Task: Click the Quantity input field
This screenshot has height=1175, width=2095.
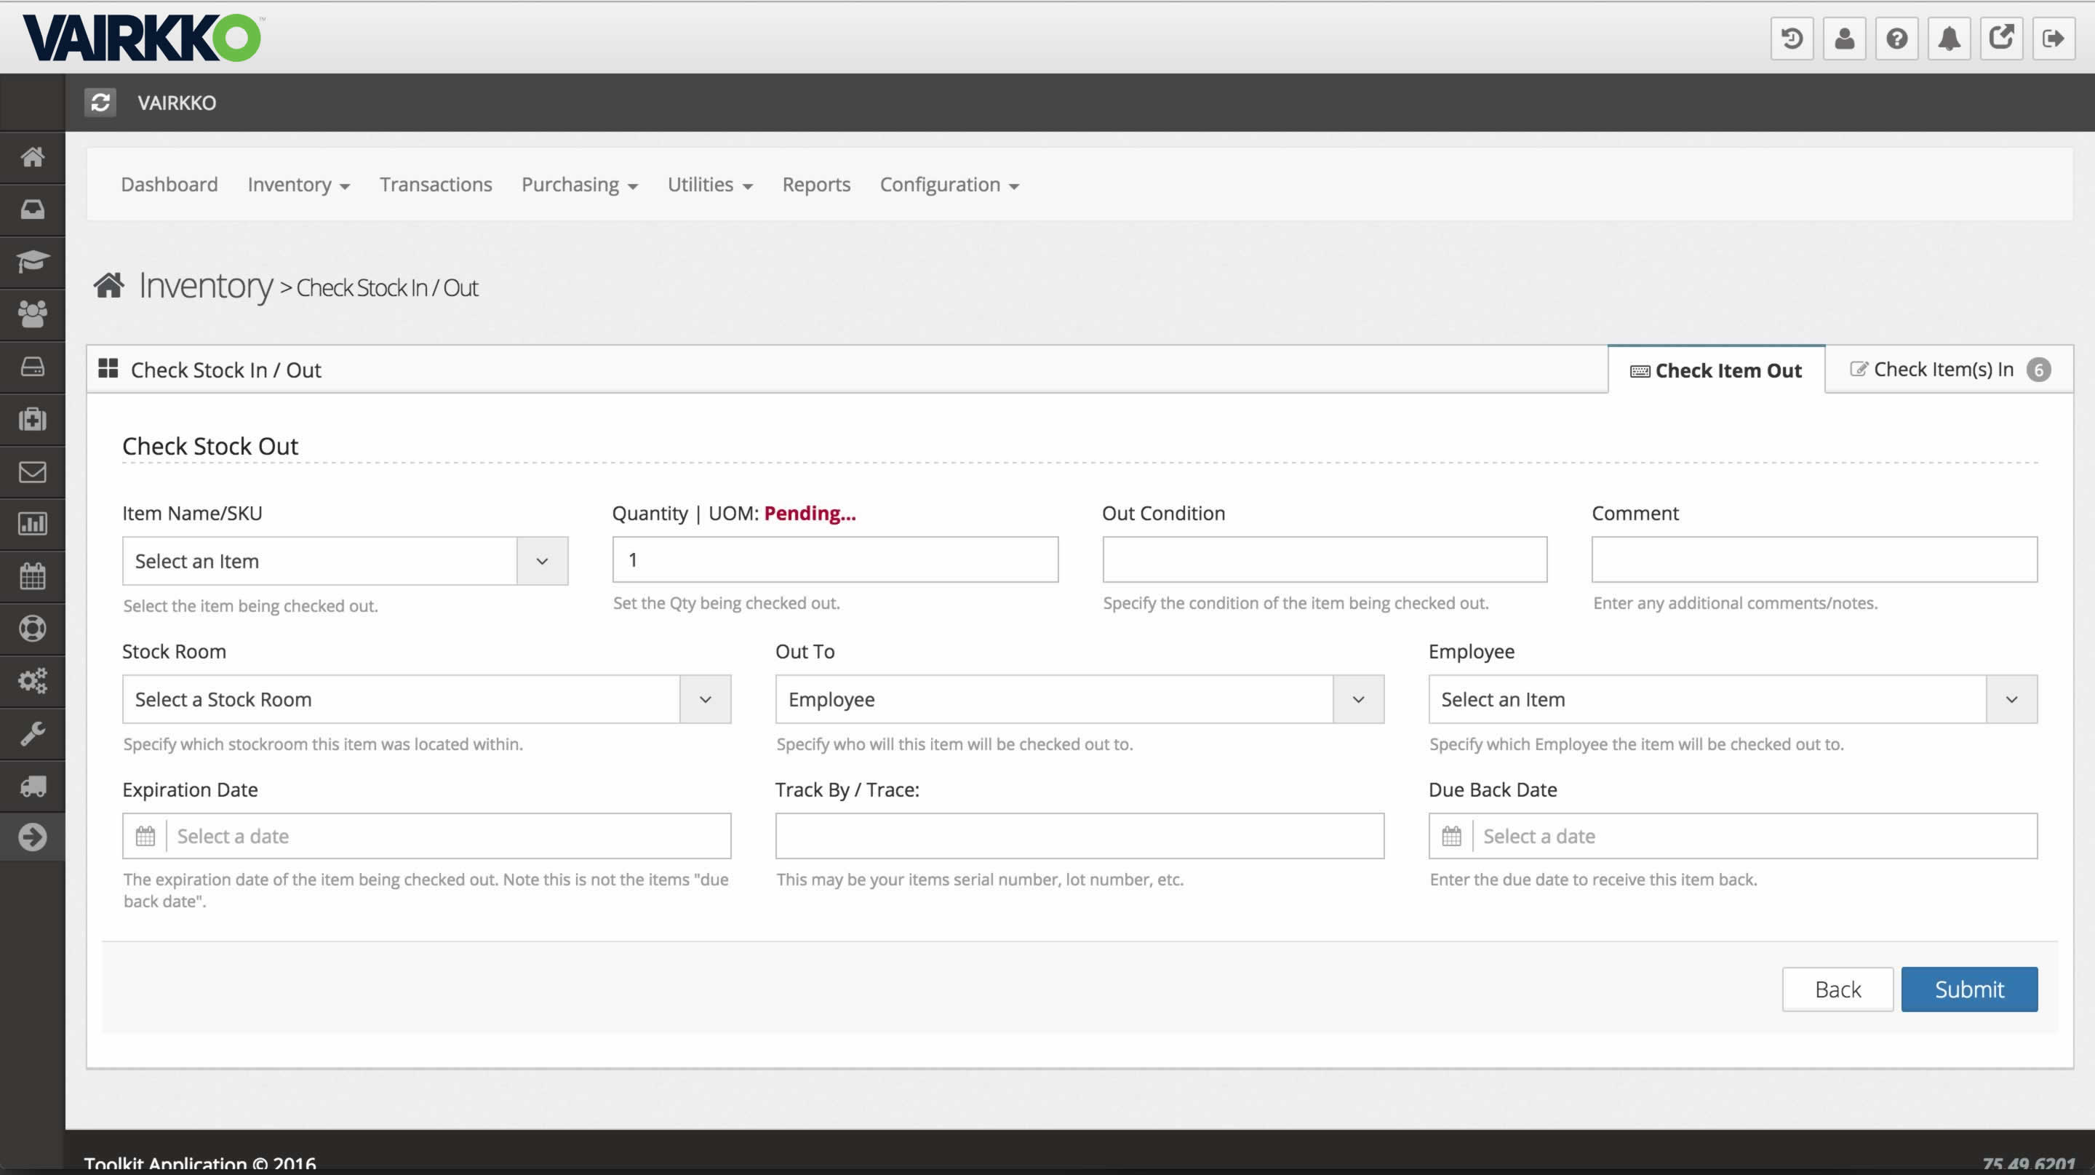Action: click(834, 559)
